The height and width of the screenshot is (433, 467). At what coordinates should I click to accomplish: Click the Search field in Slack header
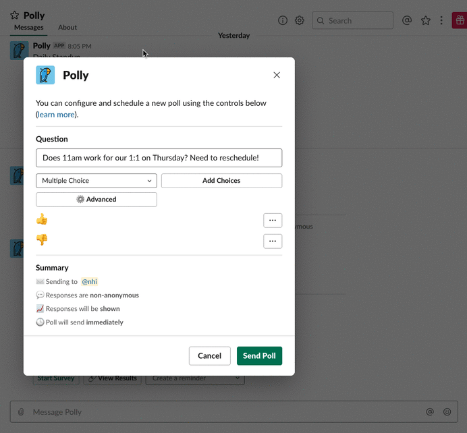[352, 20]
